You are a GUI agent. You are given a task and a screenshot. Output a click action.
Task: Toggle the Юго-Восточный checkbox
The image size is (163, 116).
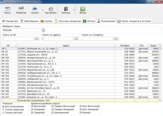(81, 106)
